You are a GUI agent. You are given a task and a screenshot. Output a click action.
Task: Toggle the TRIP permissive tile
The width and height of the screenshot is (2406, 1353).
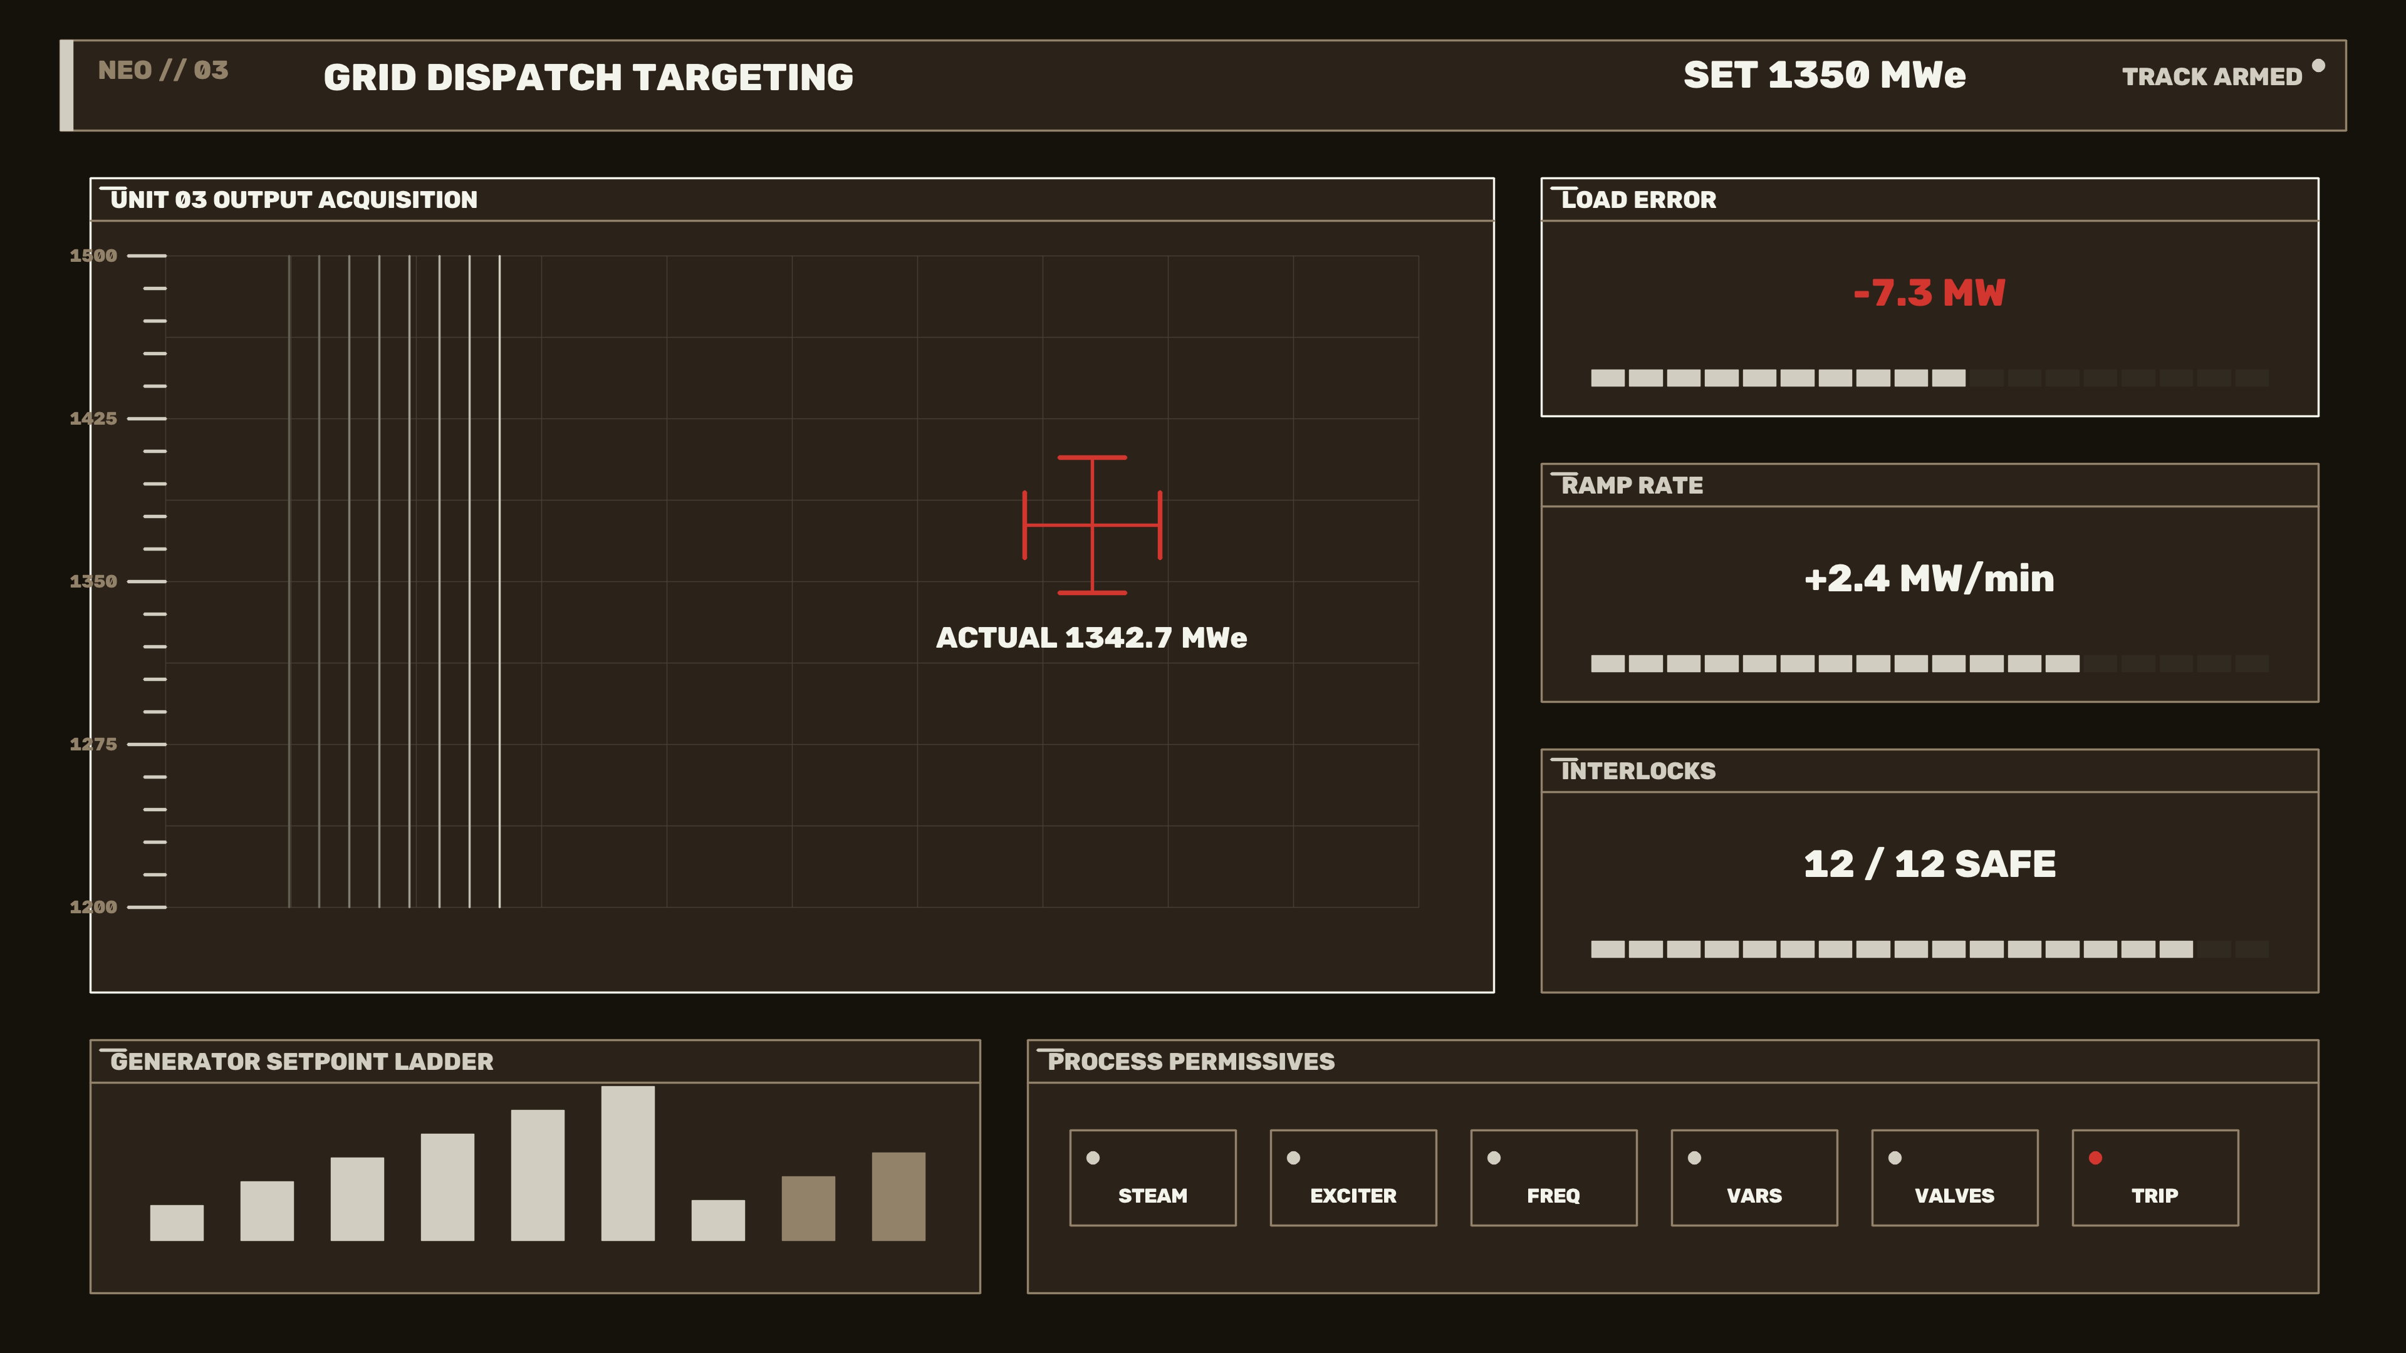click(2155, 1178)
